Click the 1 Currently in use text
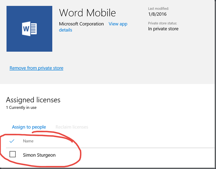This screenshot has width=216, height=169. pos(21,108)
